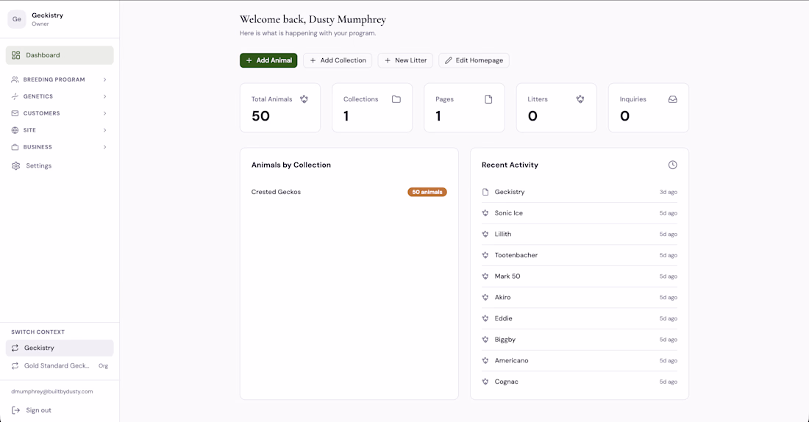Click the 50 animals badge

(427, 192)
